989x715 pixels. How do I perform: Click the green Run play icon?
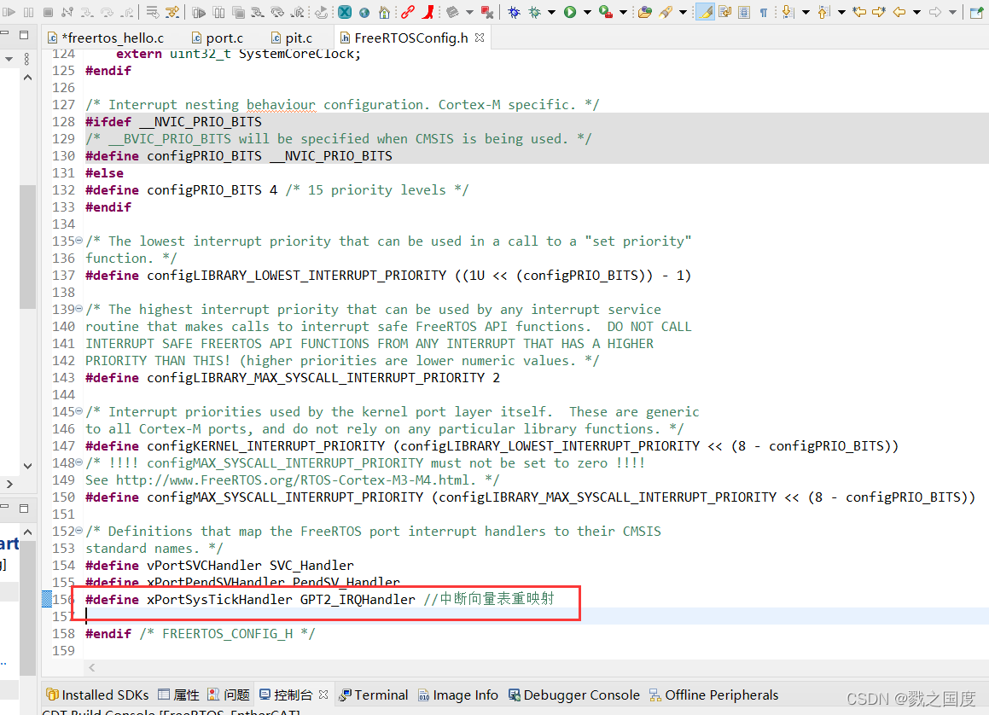coord(570,12)
